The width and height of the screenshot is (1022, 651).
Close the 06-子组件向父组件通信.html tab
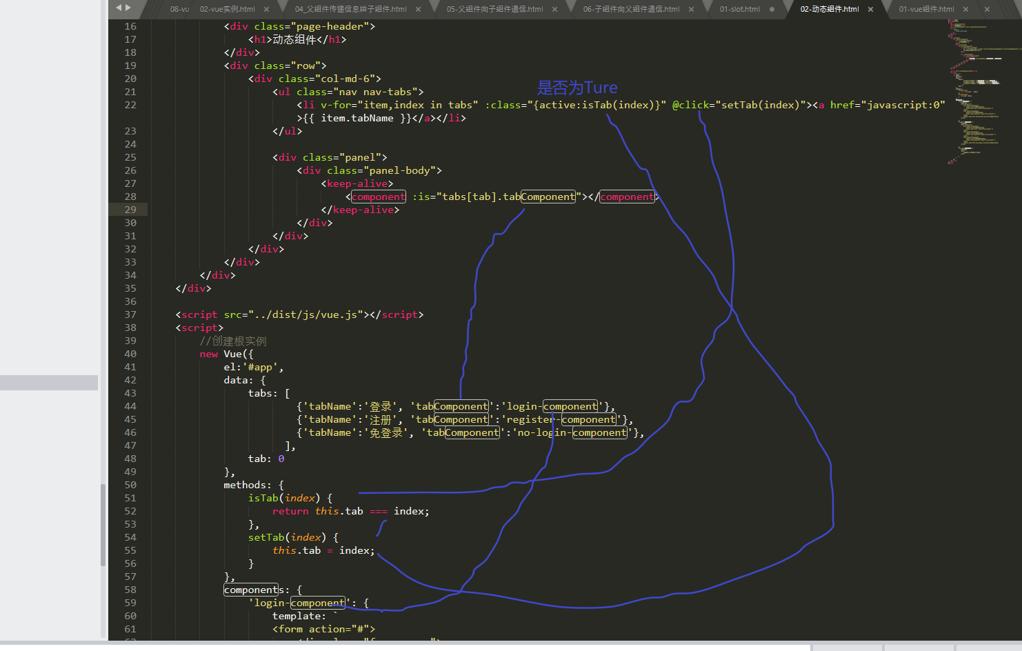point(691,9)
